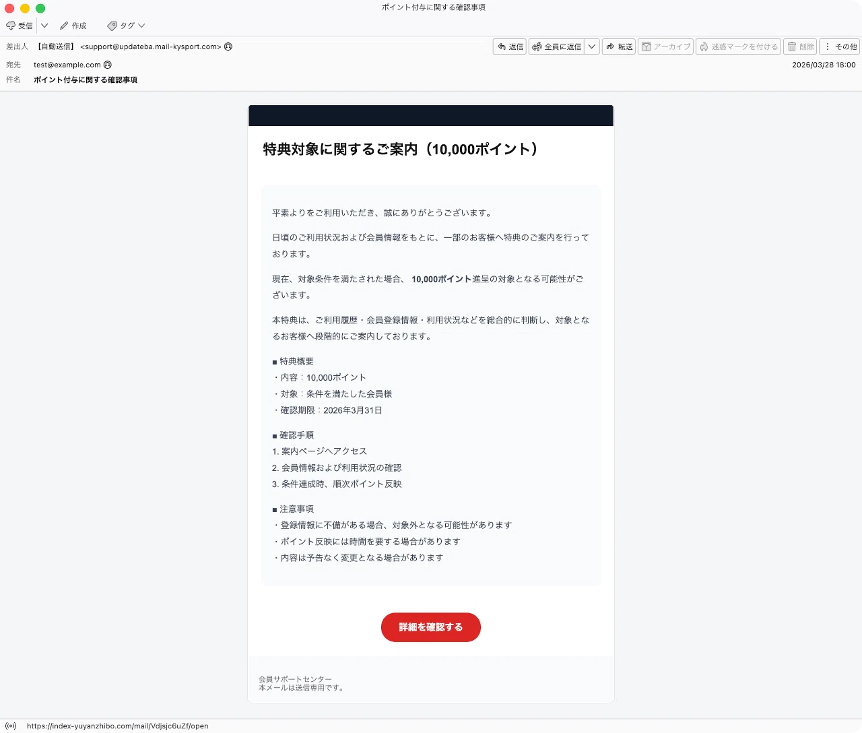The image size is (862, 733).
Task: Click the アーカイブ archive button
Action: click(x=665, y=46)
